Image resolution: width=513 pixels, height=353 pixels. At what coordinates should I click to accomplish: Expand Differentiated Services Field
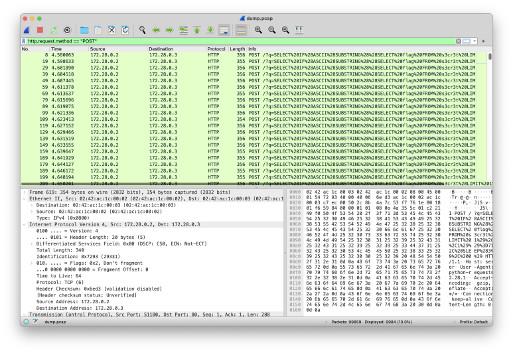[x=31, y=244]
